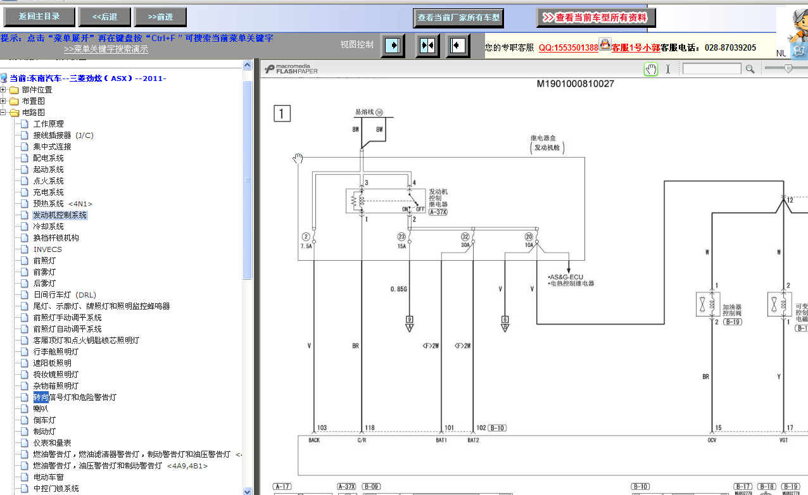Open 仪表和量表 tree item
Viewport: 808px width, 495px height.
[x=52, y=443]
